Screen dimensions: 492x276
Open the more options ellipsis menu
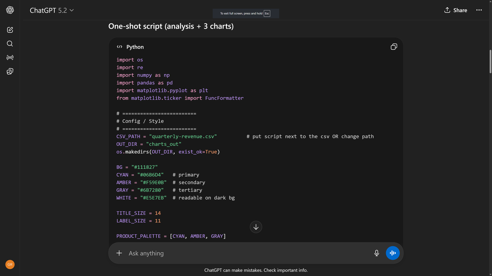(x=479, y=10)
